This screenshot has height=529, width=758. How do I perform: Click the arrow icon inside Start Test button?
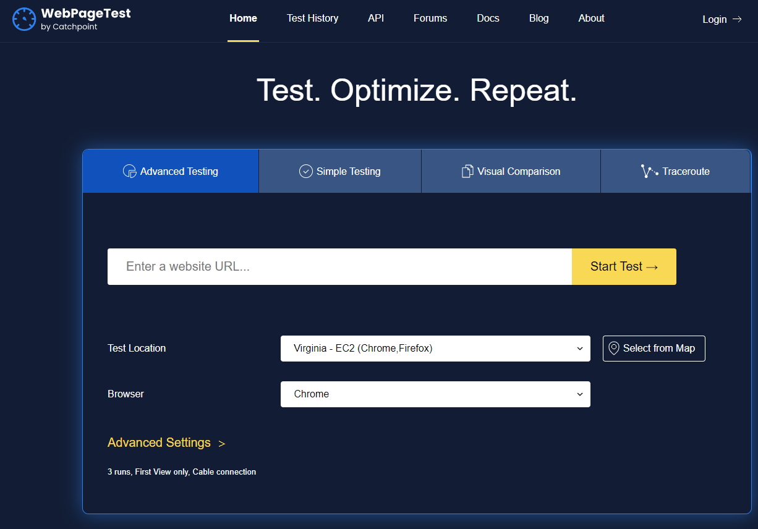coord(652,266)
